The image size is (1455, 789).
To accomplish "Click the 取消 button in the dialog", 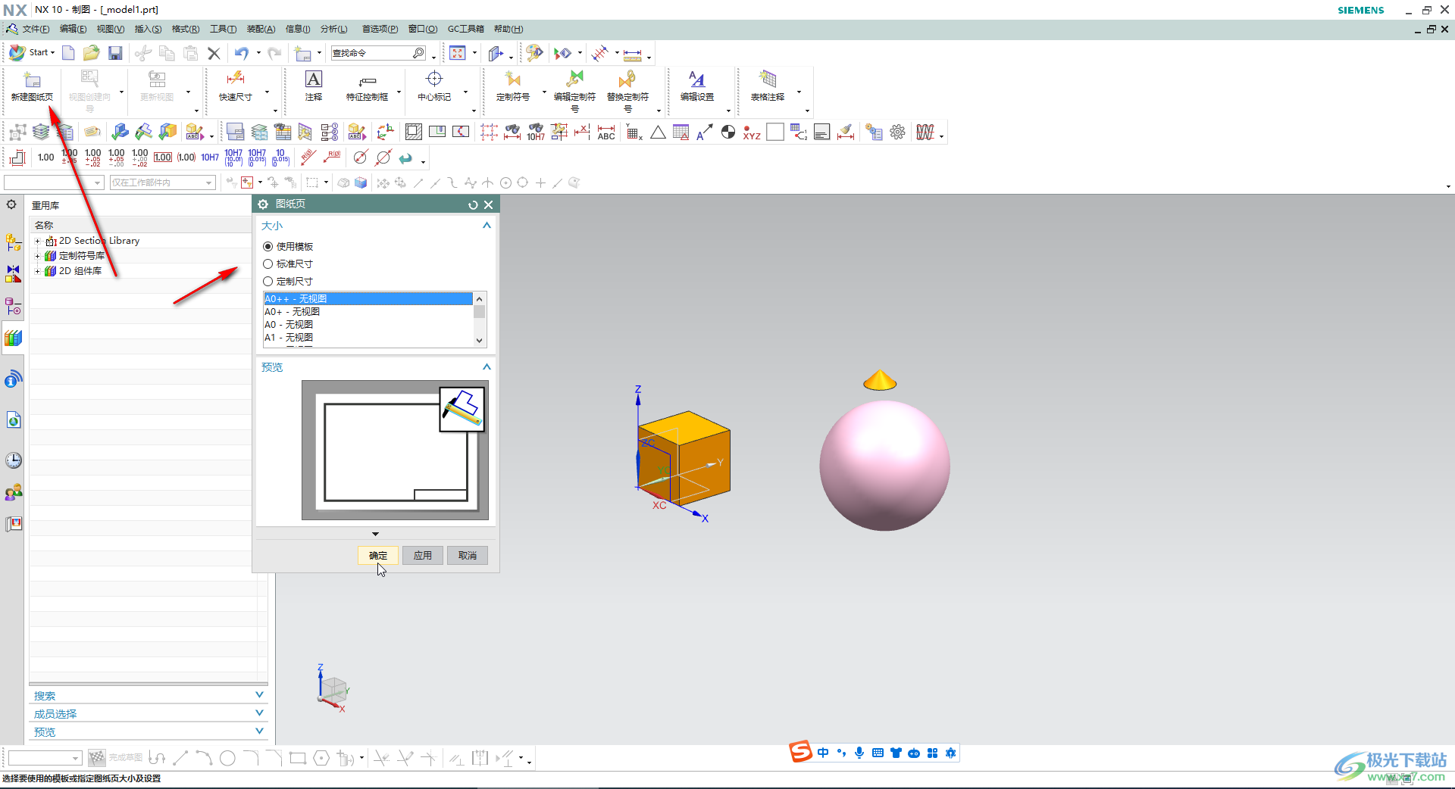I will coord(467,556).
